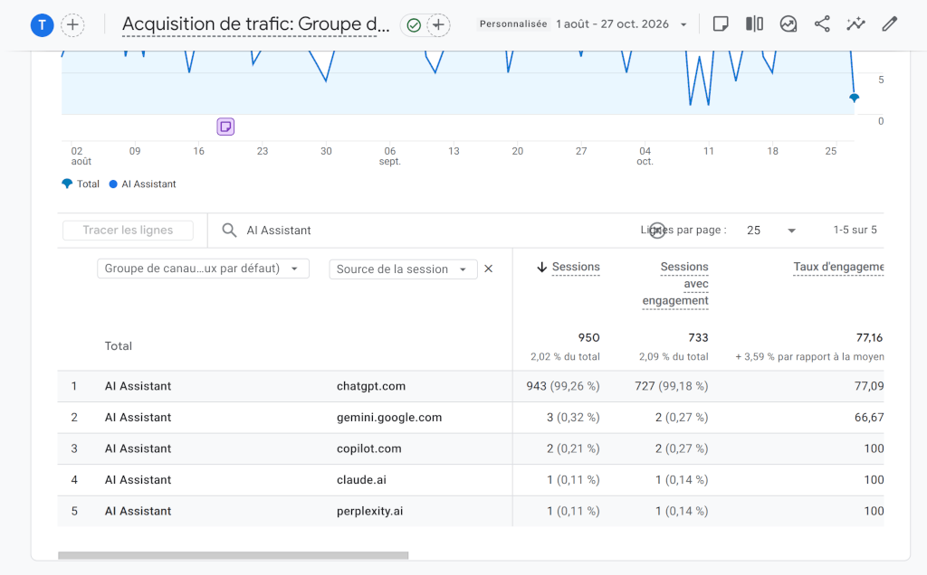Viewport: 927px width, 575px height.
Task: Sort by Sessions column arrow
Action: click(541, 268)
